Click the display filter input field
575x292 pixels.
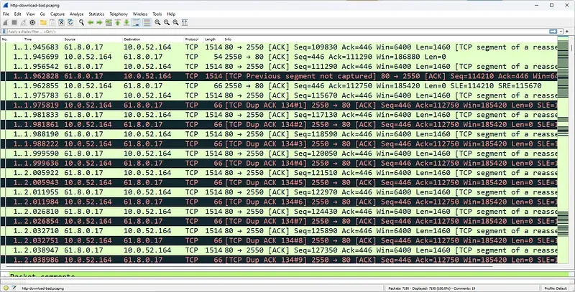(x=277, y=32)
